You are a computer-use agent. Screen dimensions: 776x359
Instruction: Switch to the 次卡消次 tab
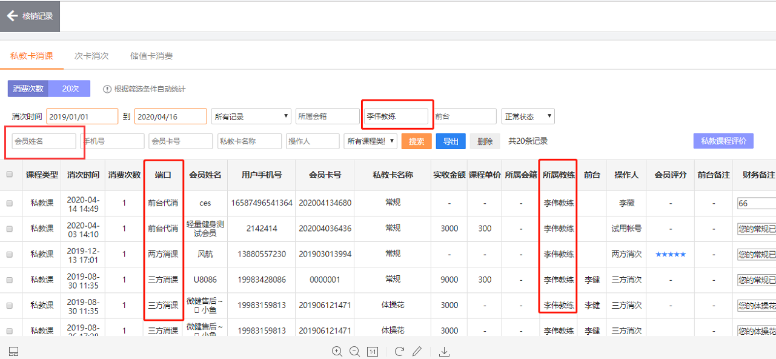coord(91,56)
